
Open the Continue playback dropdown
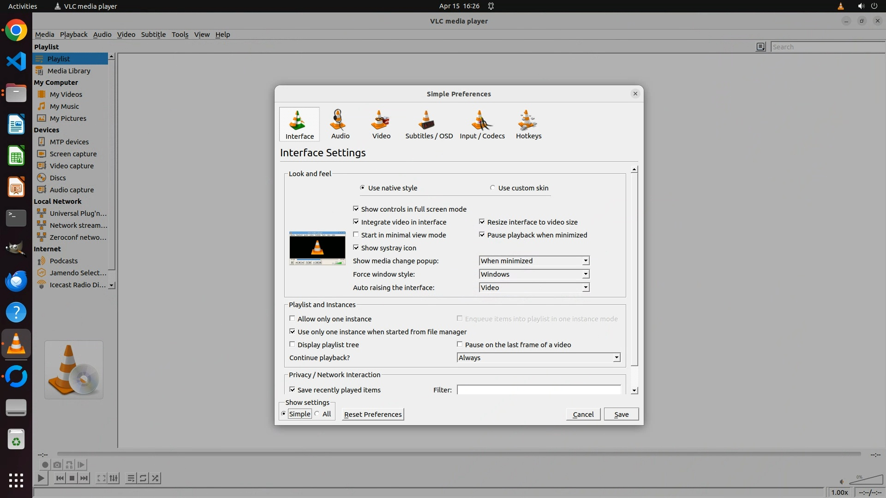pos(538,358)
